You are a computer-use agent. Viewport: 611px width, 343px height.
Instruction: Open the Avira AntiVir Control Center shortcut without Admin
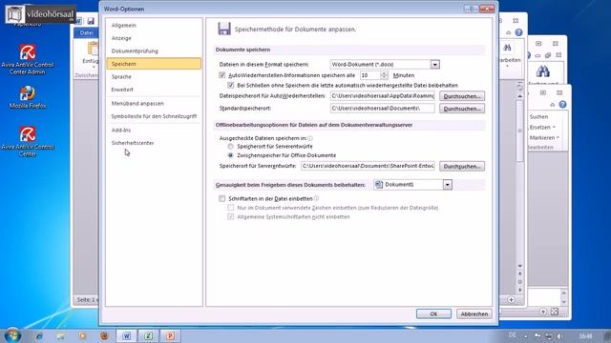(28, 141)
